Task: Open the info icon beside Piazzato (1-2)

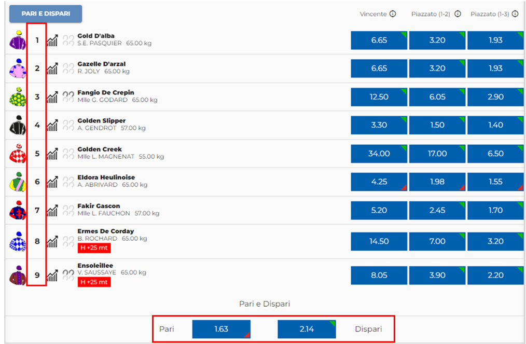Action: 458,14
